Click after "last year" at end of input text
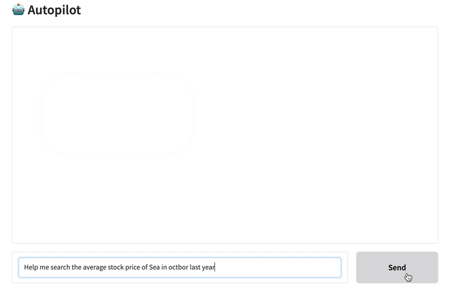This screenshot has width=449, height=293. tap(216, 267)
